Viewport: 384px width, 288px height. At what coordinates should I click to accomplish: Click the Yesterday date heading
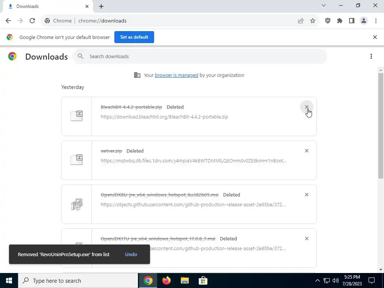[x=73, y=87]
